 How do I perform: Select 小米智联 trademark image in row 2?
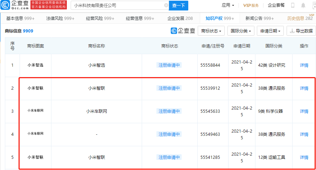pyautogui.click(x=35, y=88)
